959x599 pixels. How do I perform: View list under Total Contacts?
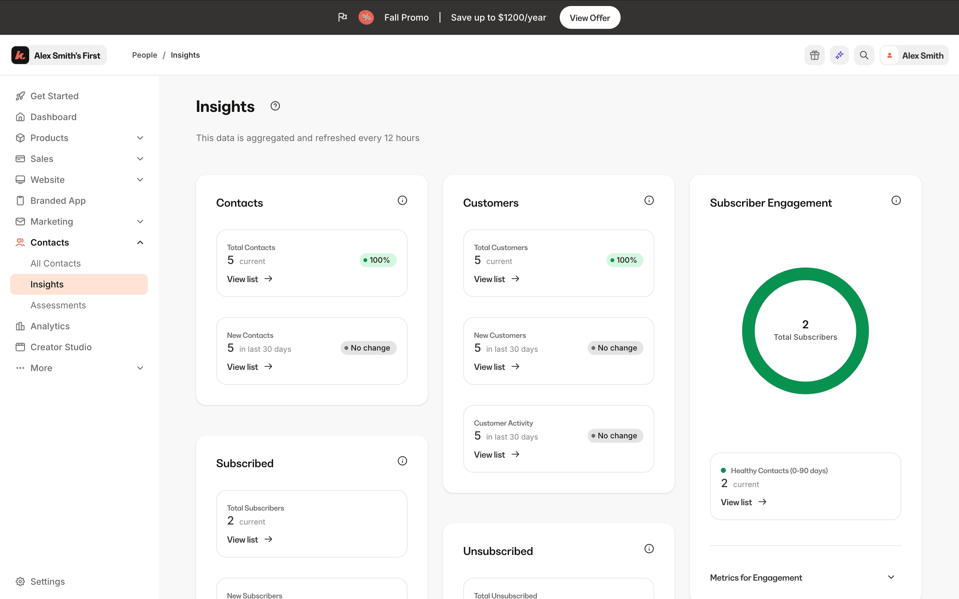pos(250,279)
